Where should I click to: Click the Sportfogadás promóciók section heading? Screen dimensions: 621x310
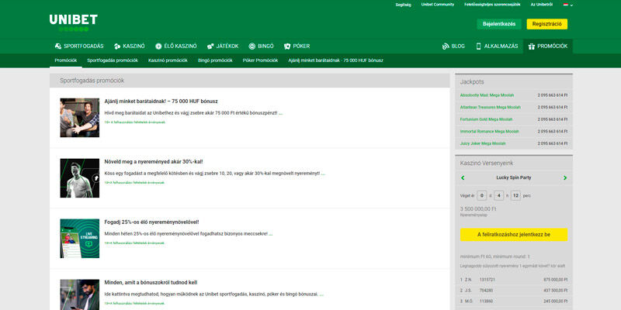(92, 81)
